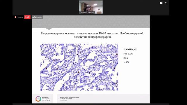Click the 'x=4%' result
This screenshot has height=105, width=187.
coord(126,62)
